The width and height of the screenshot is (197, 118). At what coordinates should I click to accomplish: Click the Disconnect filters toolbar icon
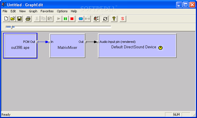coord(87,19)
